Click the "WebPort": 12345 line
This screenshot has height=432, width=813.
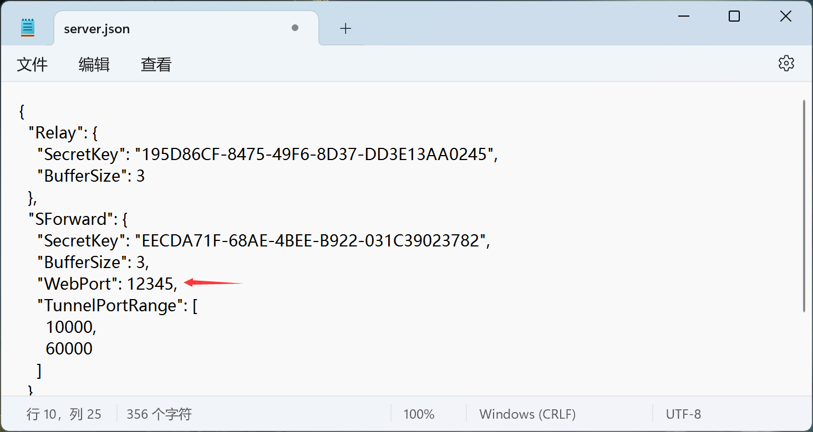coord(107,284)
